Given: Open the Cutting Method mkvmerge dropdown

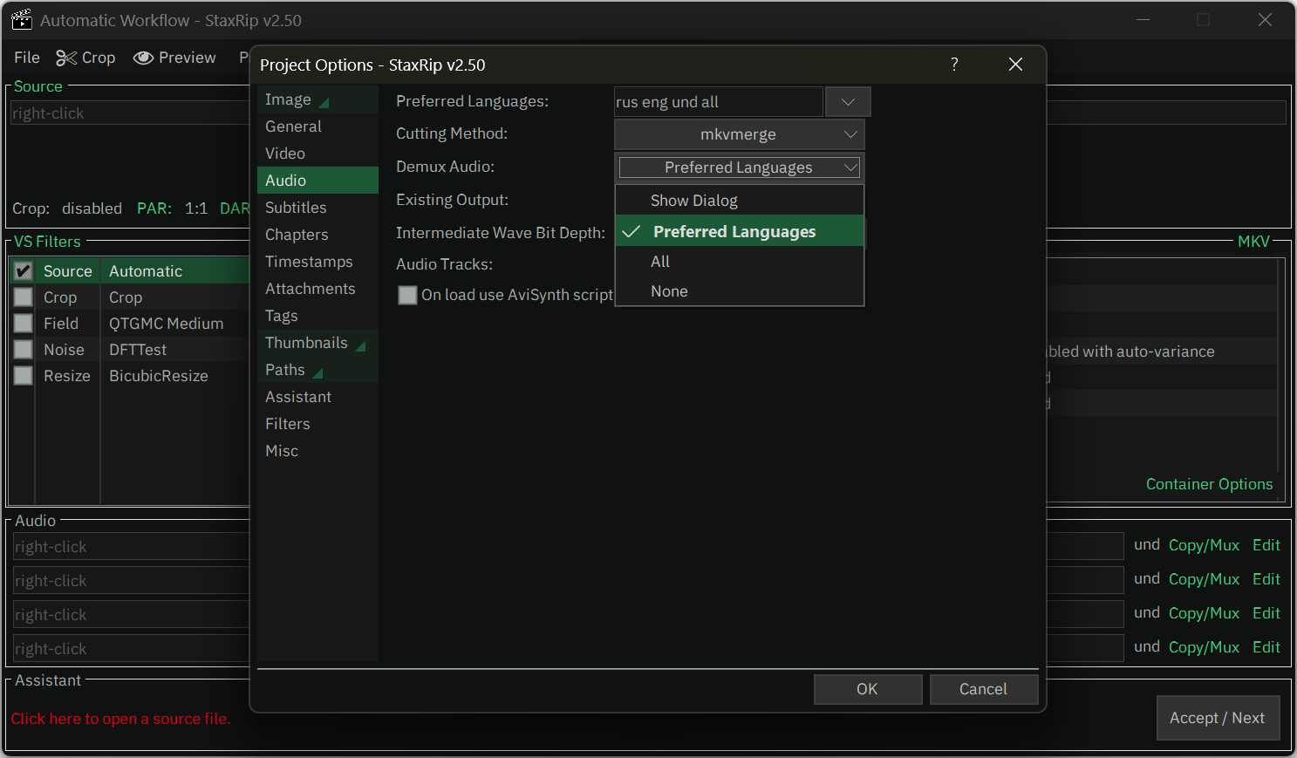Looking at the screenshot, I should pos(740,134).
